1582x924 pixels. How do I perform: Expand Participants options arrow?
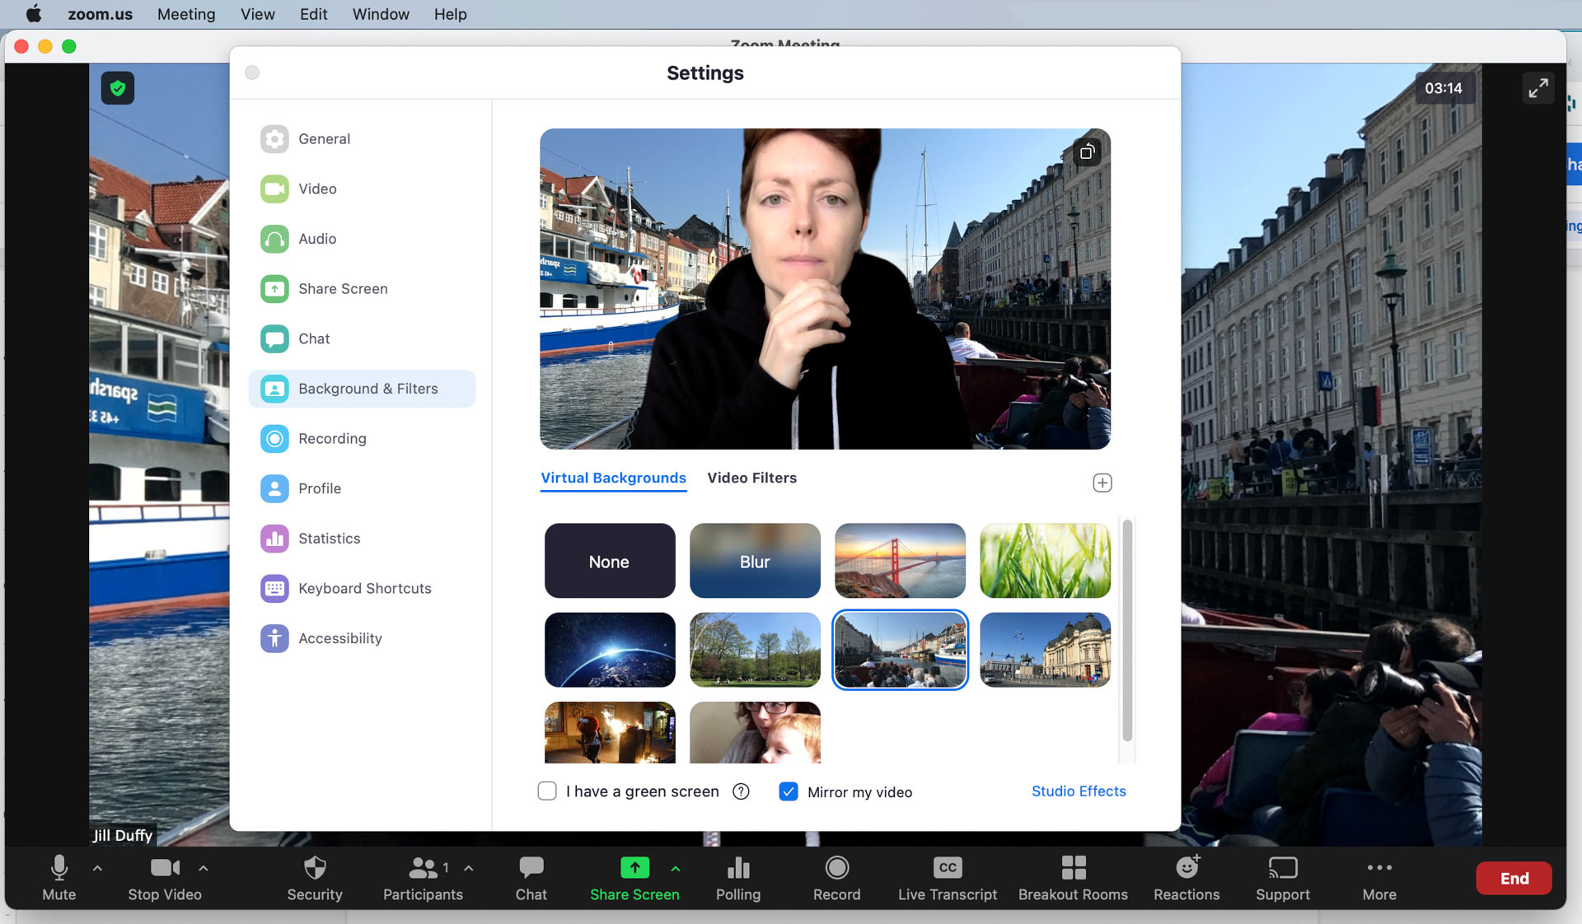coord(469,868)
